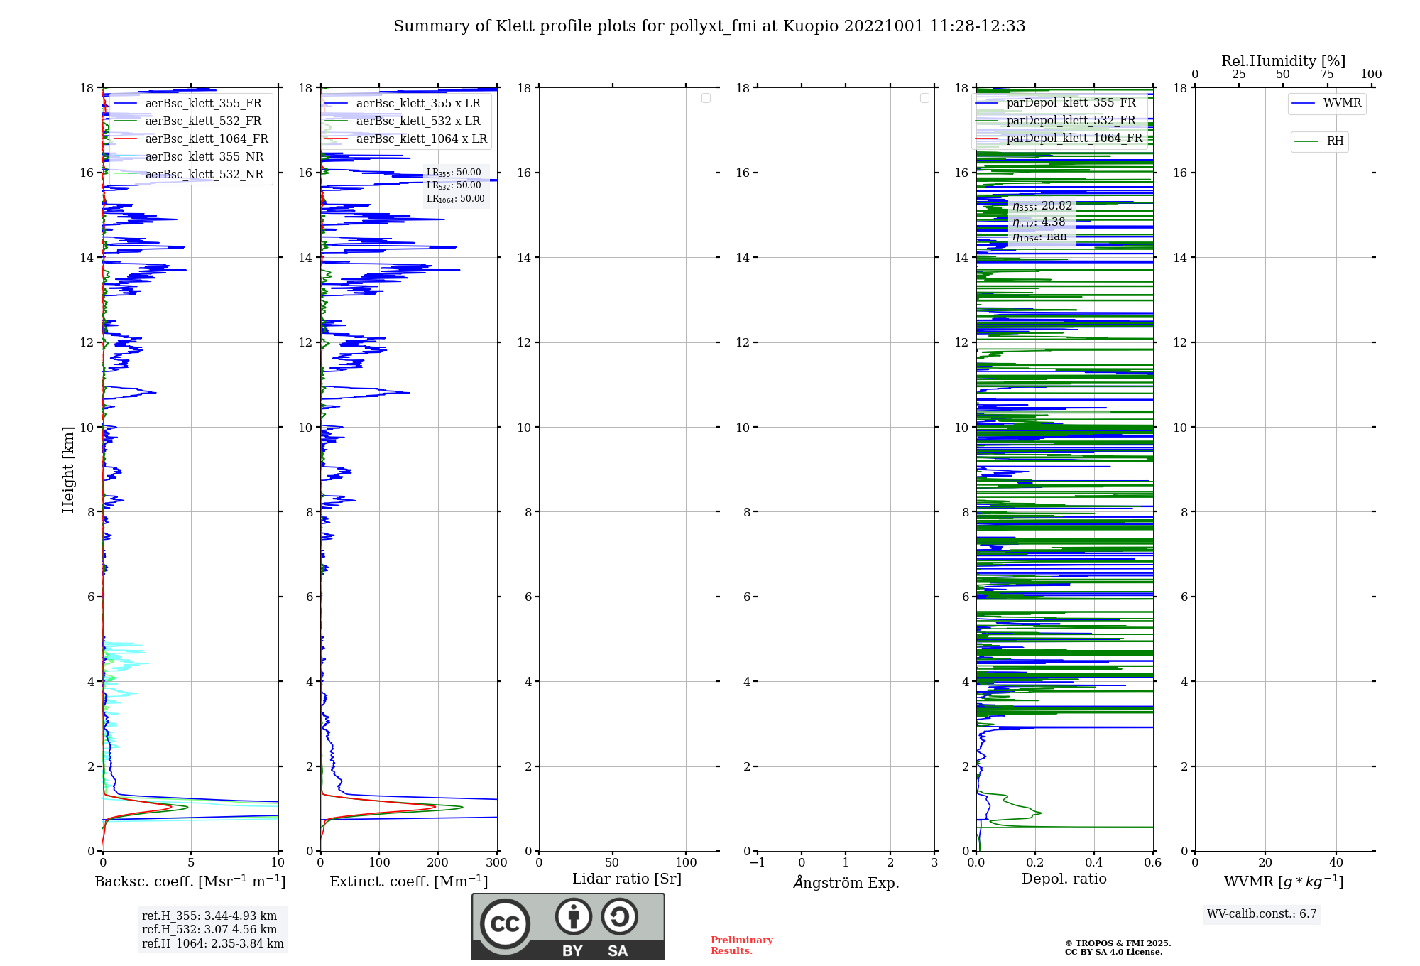This screenshot has width=1420, height=966.
Task: Click the aerBsc_klett_532 x LR legend entry
Action: click(x=403, y=121)
